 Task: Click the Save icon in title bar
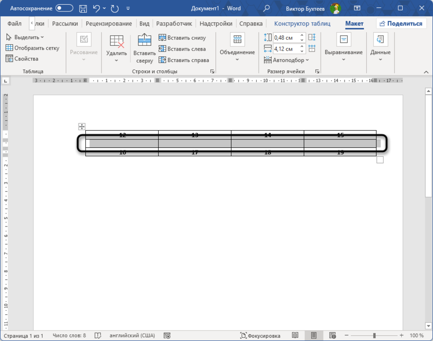[x=83, y=8]
